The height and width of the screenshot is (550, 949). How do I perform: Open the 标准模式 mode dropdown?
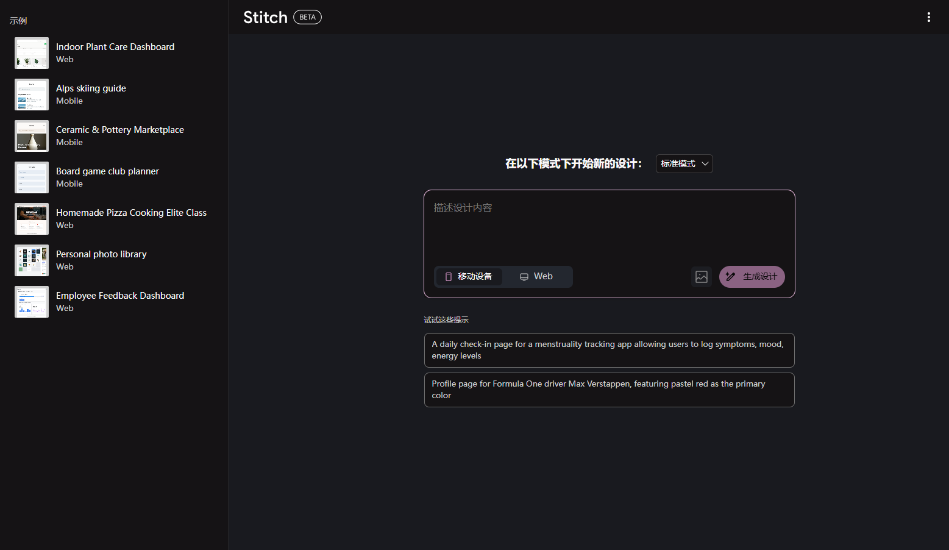(684, 163)
